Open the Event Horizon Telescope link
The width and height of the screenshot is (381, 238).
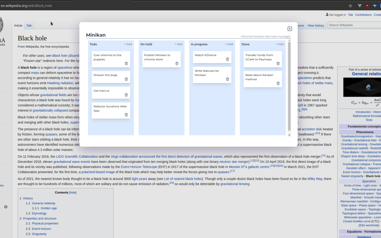click(139, 167)
